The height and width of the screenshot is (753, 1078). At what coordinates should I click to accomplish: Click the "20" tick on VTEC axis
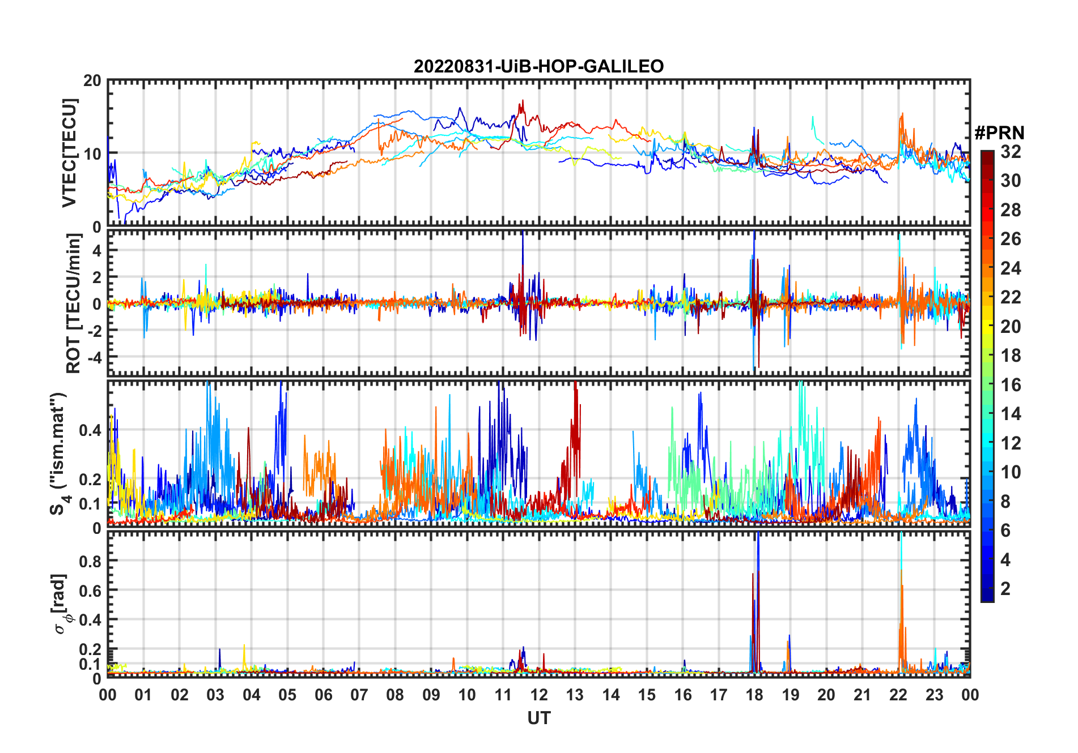(x=92, y=81)
